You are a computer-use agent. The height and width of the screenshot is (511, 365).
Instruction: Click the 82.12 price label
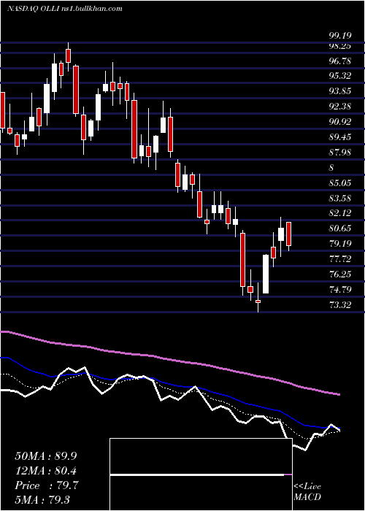tap(340, 213)
